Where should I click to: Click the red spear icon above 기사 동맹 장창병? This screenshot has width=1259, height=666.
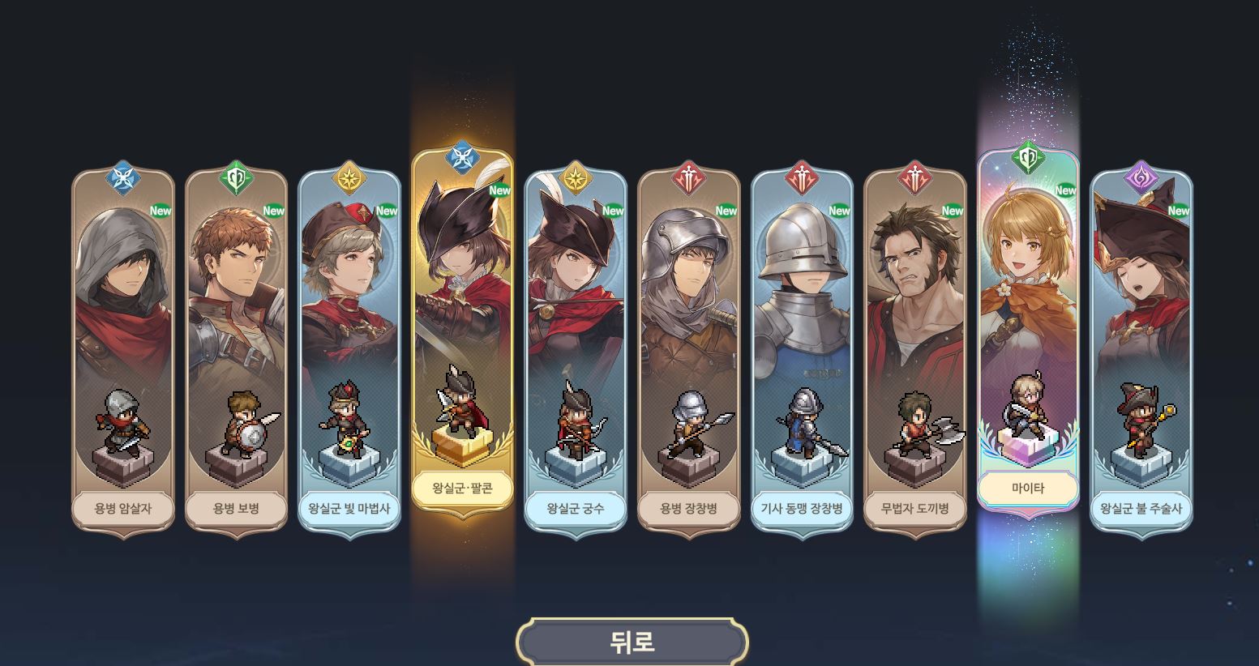coord(802,179)
